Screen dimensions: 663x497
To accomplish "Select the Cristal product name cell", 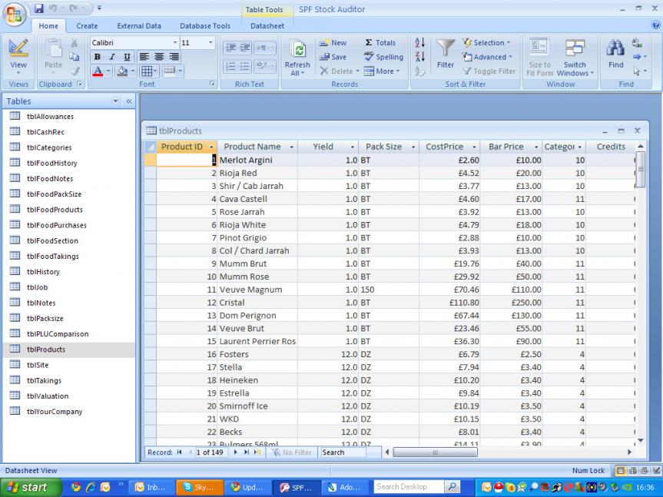I will click(x=257, y=303).
